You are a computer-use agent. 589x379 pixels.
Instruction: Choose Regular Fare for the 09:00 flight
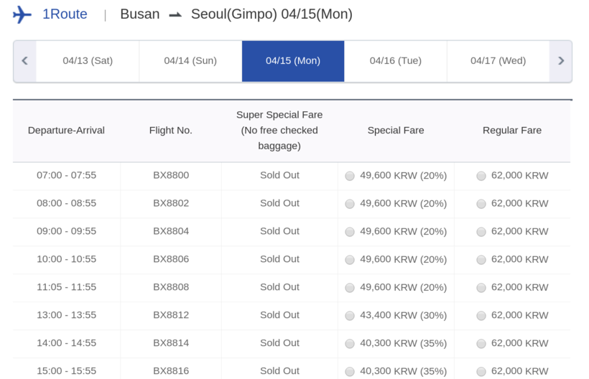(481, 232)
